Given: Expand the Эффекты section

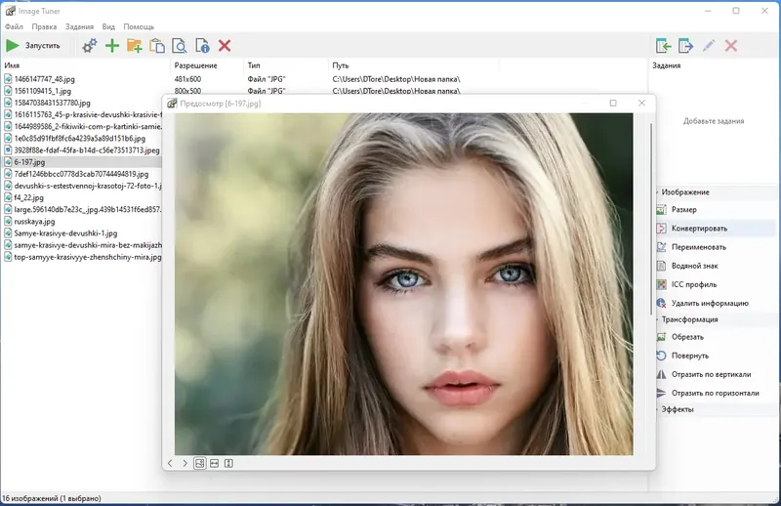Looking at the screenshot, I should (655, 409).
